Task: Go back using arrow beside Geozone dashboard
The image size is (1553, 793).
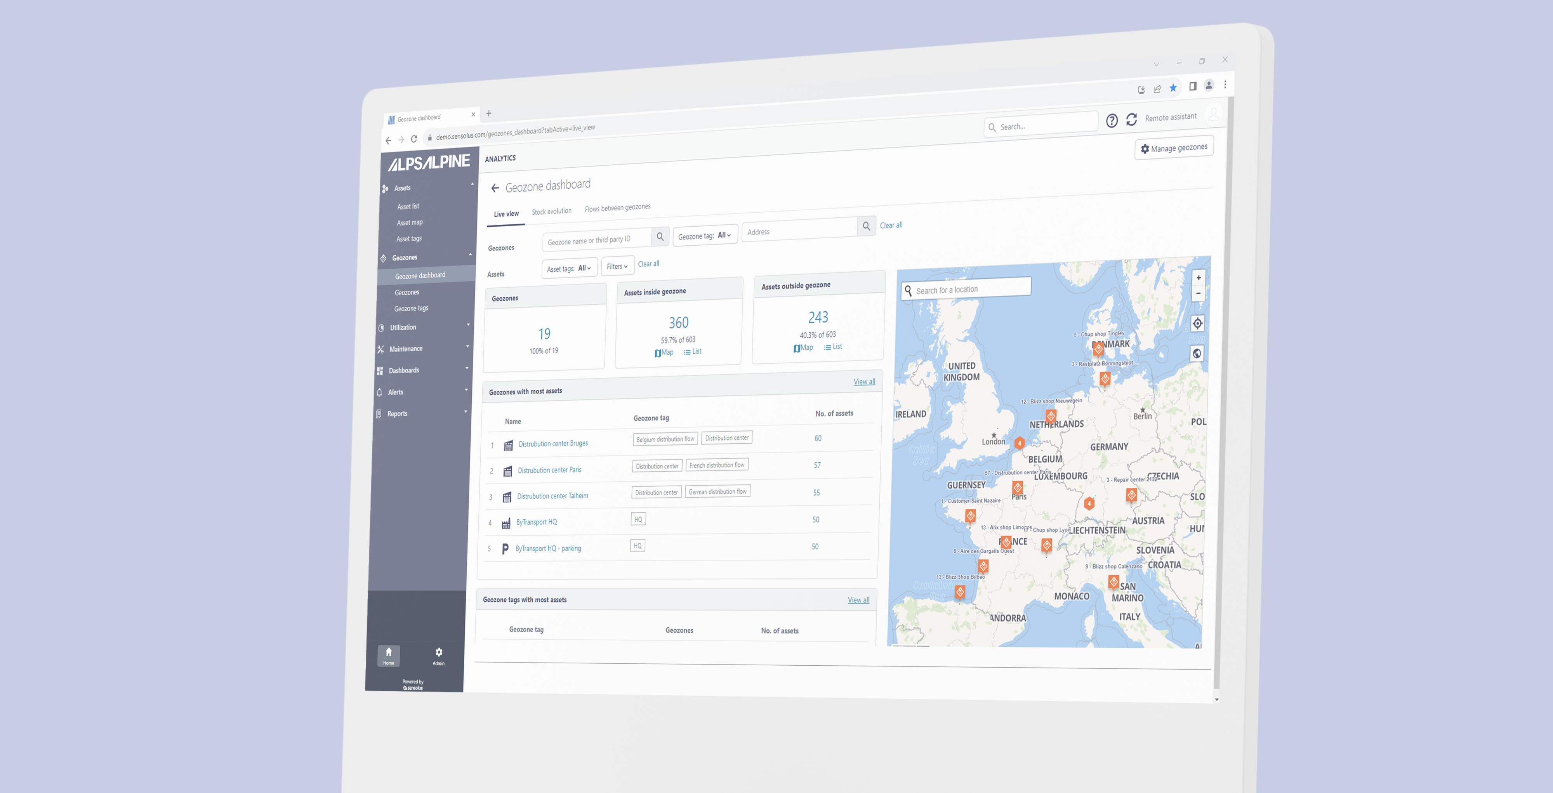Action: (495, 188)
